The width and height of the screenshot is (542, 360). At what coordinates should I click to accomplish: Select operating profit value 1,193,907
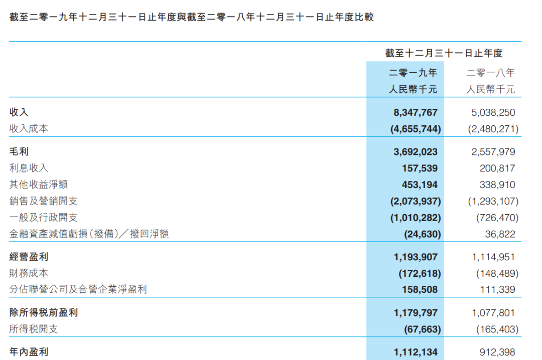point(416,257)
